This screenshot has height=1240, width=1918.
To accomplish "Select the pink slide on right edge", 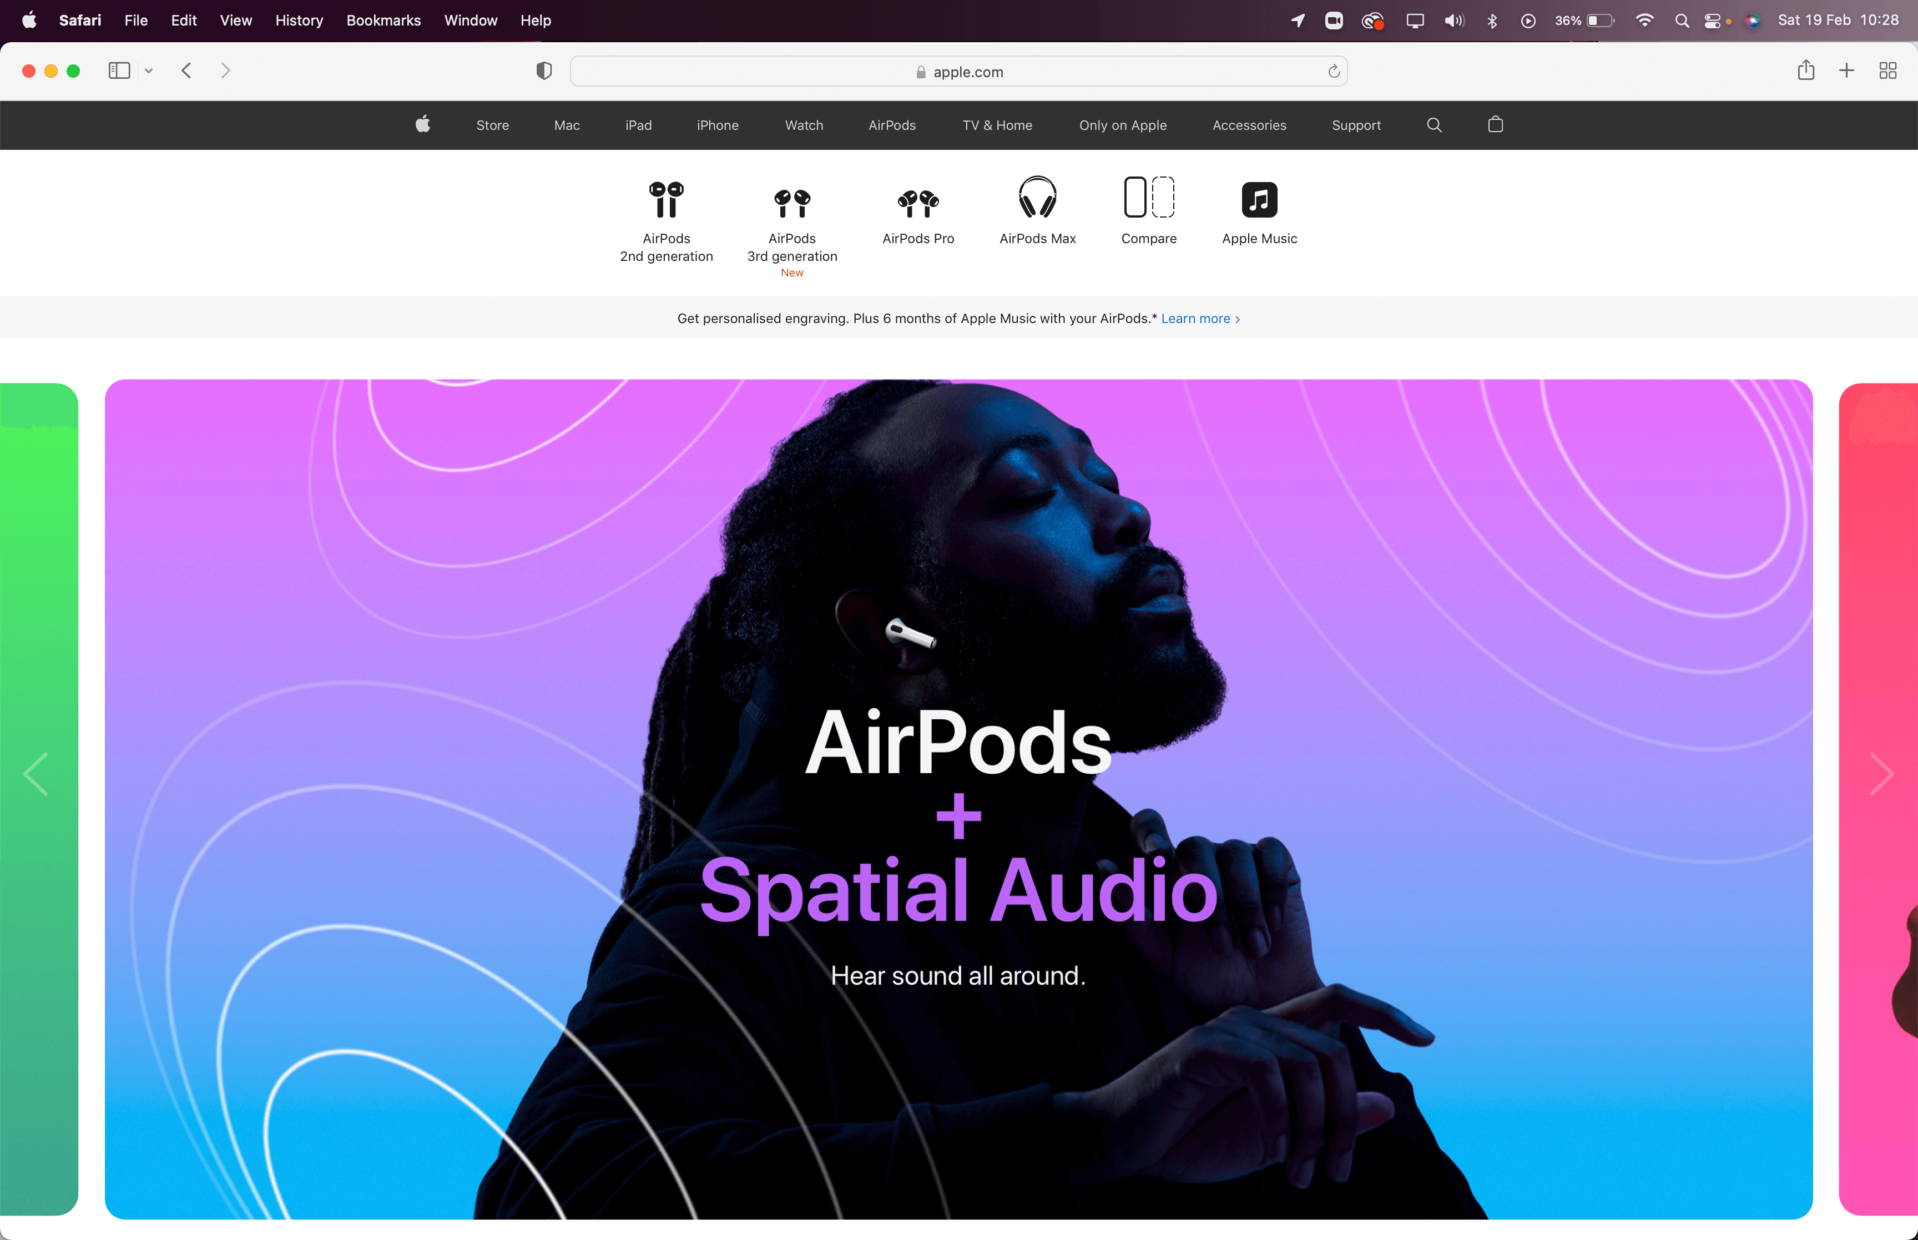I will point(1879,799).
